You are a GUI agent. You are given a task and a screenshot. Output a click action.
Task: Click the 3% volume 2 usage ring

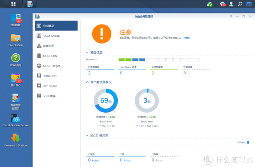[x=147, y=100]
